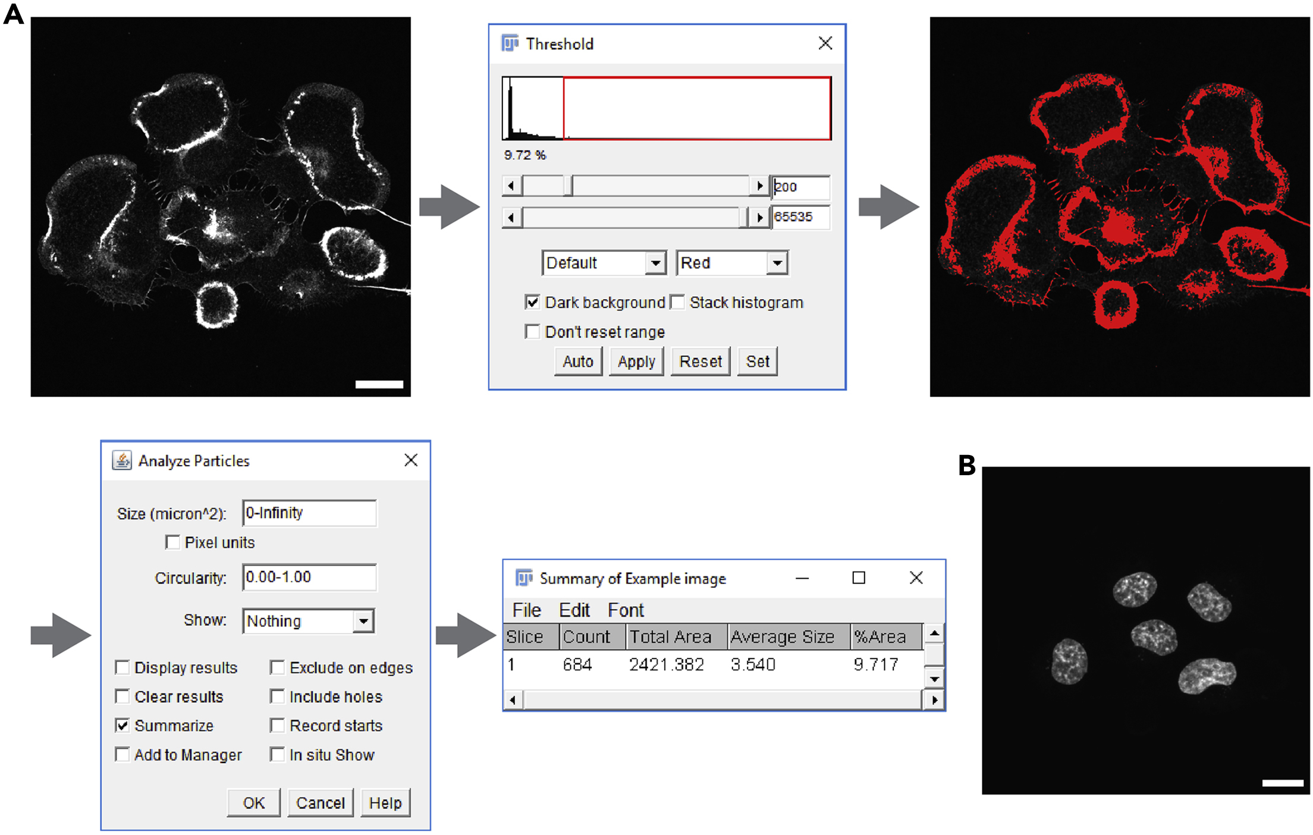Open the Default thresholding method dropdown
The height and width of the screenshot is (835, 1313).
point(656,262)
